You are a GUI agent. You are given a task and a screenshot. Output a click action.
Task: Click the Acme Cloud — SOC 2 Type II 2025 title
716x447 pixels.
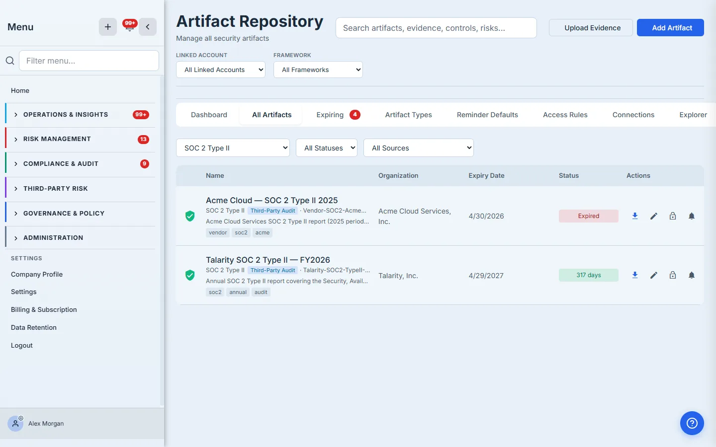pyautogui.click(x=272, y=200)
